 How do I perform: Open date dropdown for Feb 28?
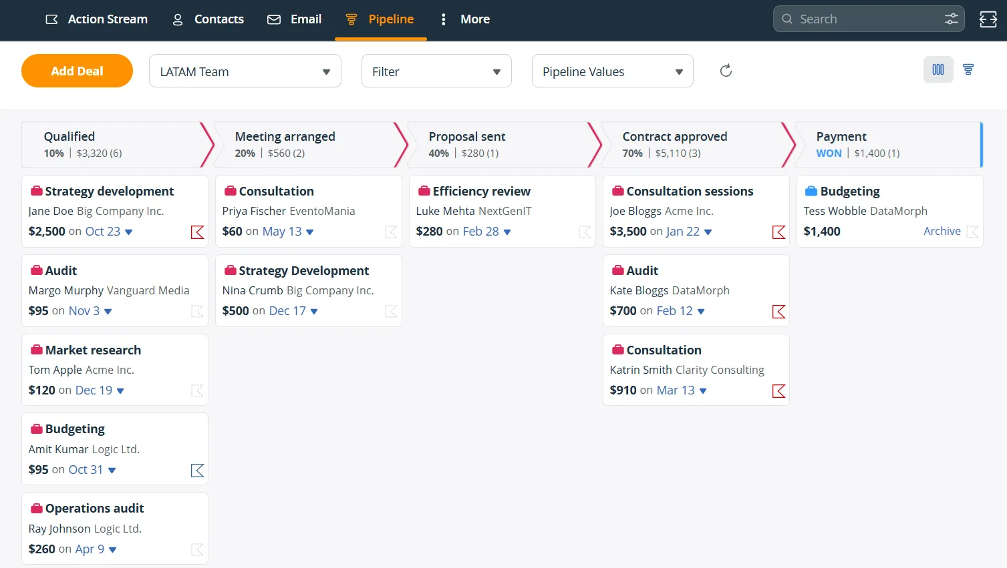click(x=507, y=232)
